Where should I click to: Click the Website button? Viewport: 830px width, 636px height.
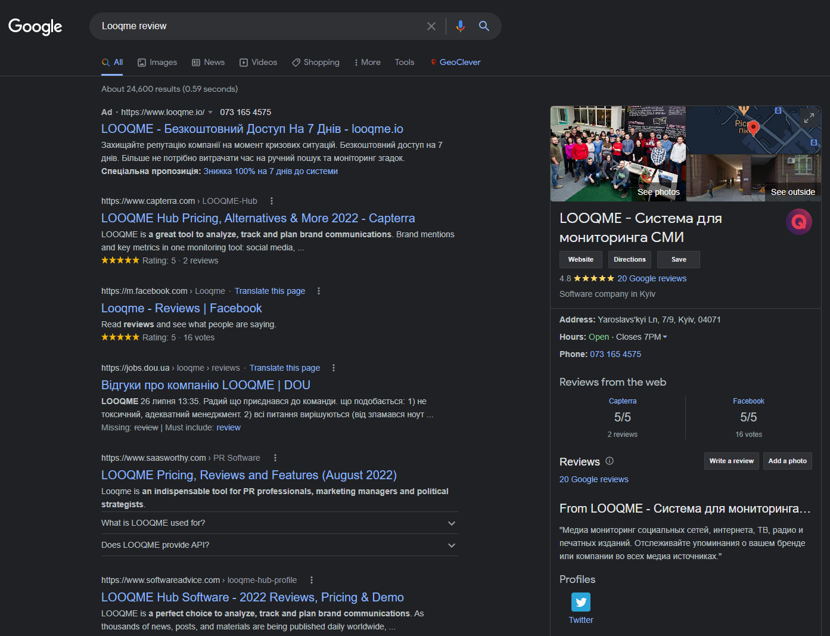[x=581, y=259]
